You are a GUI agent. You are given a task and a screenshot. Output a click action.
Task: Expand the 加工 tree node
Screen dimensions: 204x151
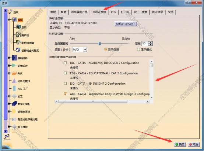9,96
